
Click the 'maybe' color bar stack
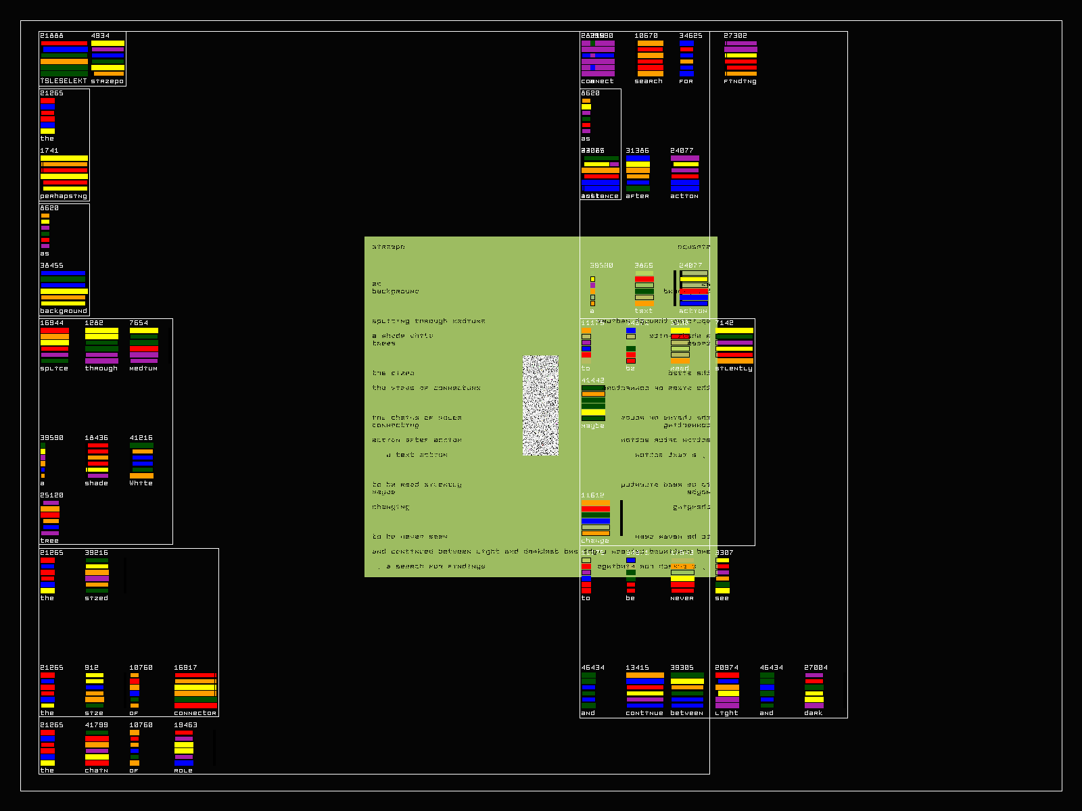[x=593, y=403]
